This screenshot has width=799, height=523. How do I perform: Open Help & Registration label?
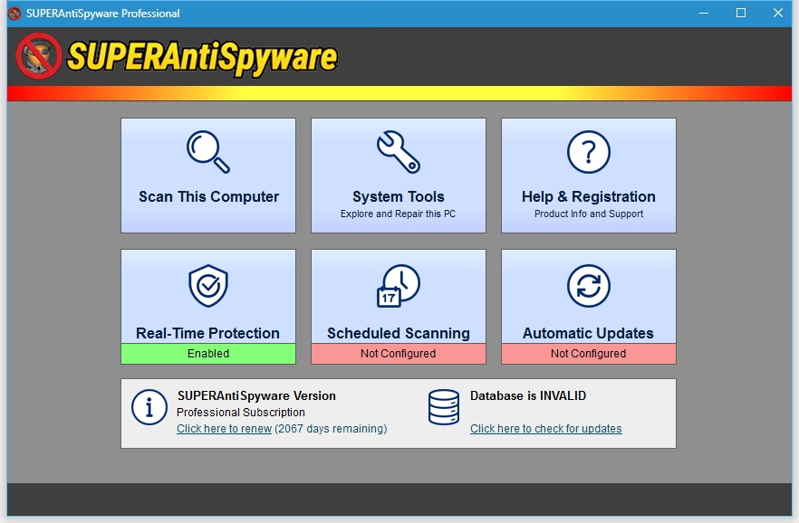pos(589,196)
